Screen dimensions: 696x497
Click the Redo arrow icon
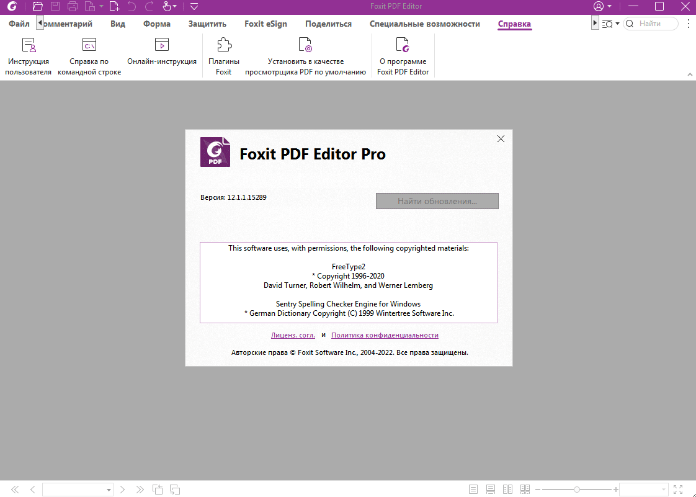[149, 6]
